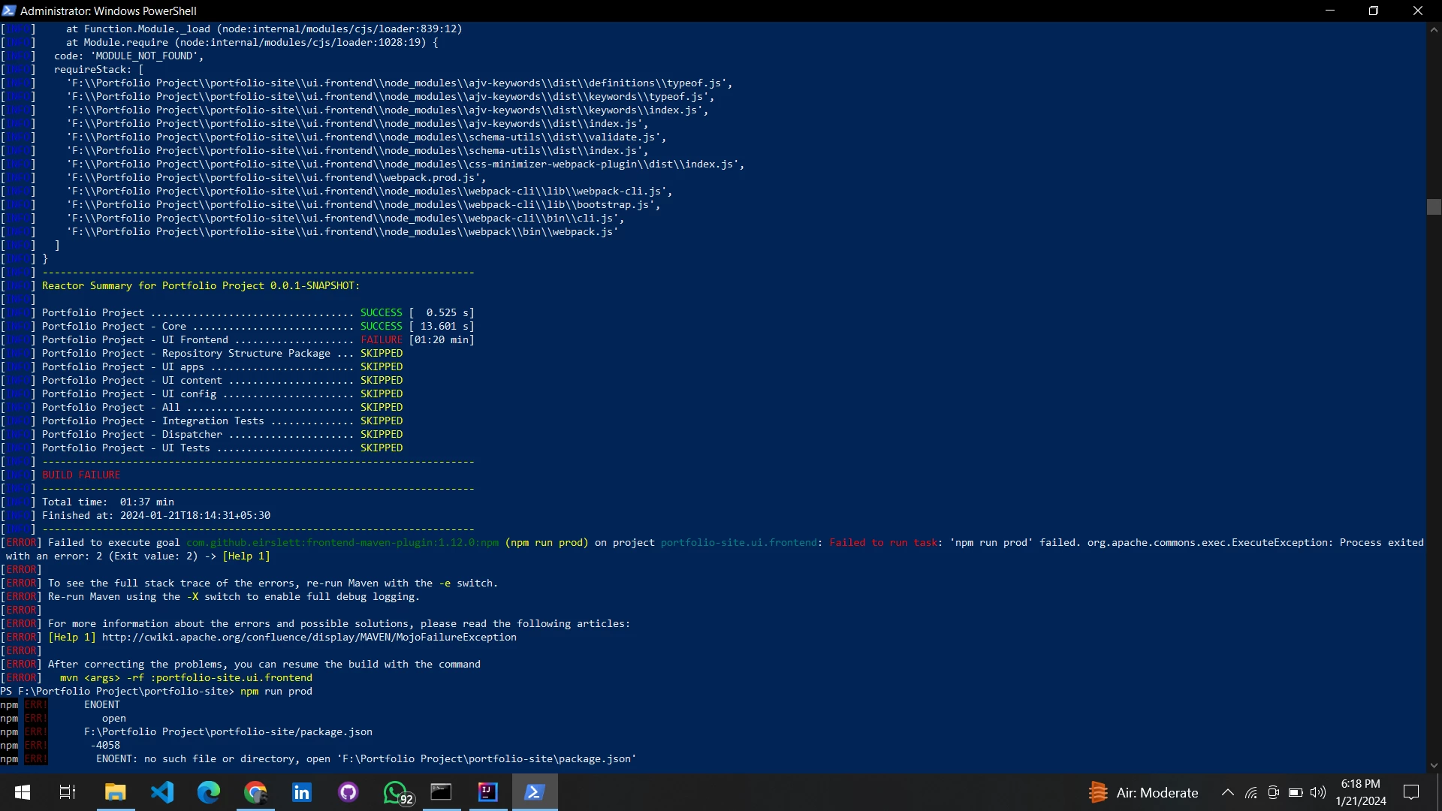Viewport: 1442px width, 811px height.
Task: Open IntelliJ IDEA from taskbar
Action: 488,792
